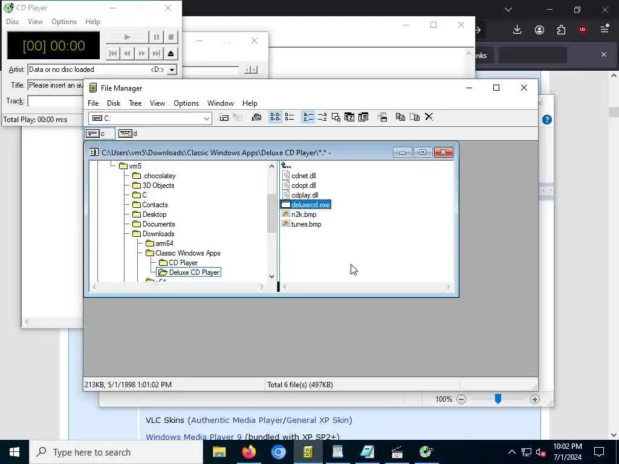Image resolution: width=619 pixels, height=464 pixels.
Task: Open Windows Media Player 9 link
Action: click(x=194, y=437)
